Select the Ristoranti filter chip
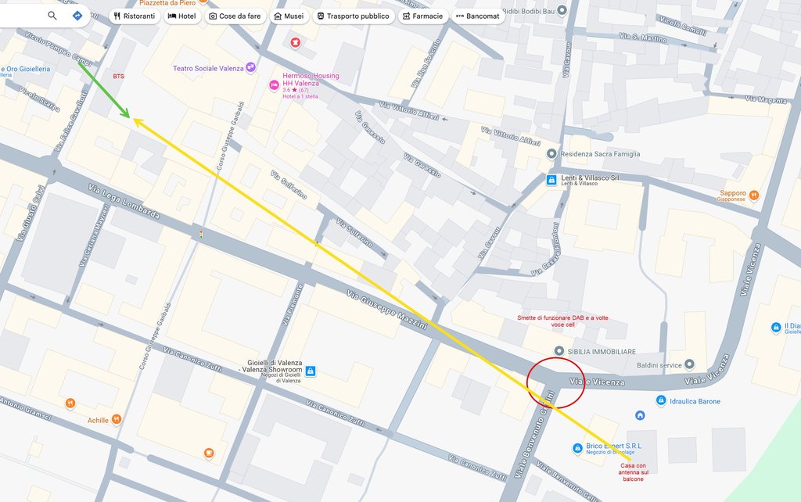The height and width of the screenshot is (502, 801). (135, 16)
